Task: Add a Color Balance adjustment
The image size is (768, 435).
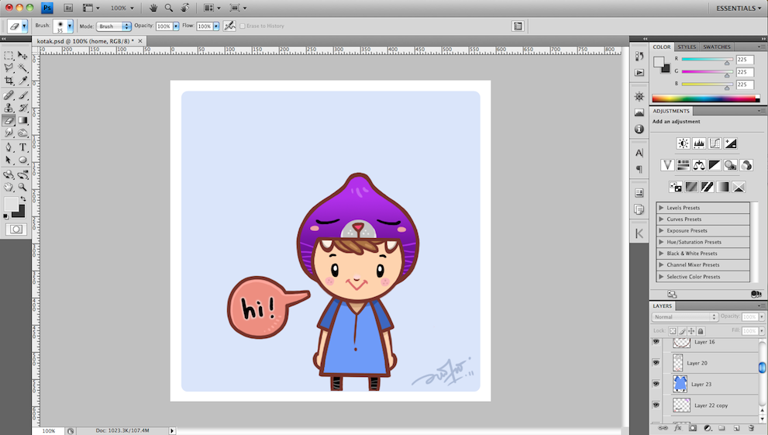Action: (x=699, y=165)
